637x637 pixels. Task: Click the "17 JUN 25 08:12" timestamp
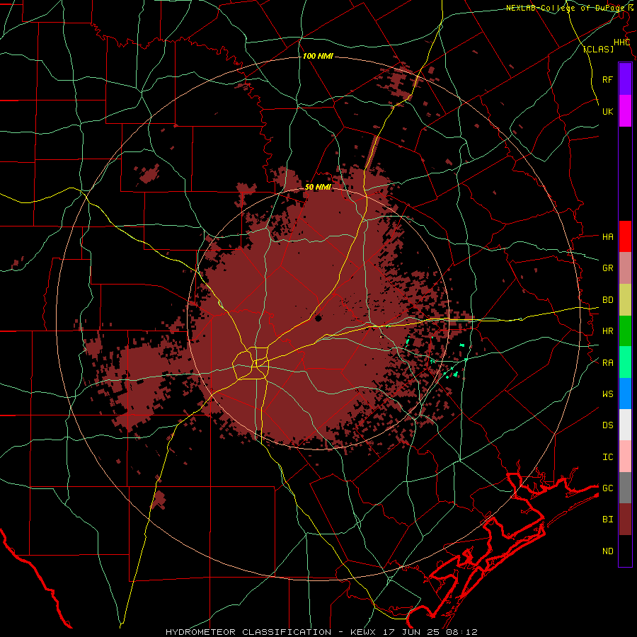(431, 632)
